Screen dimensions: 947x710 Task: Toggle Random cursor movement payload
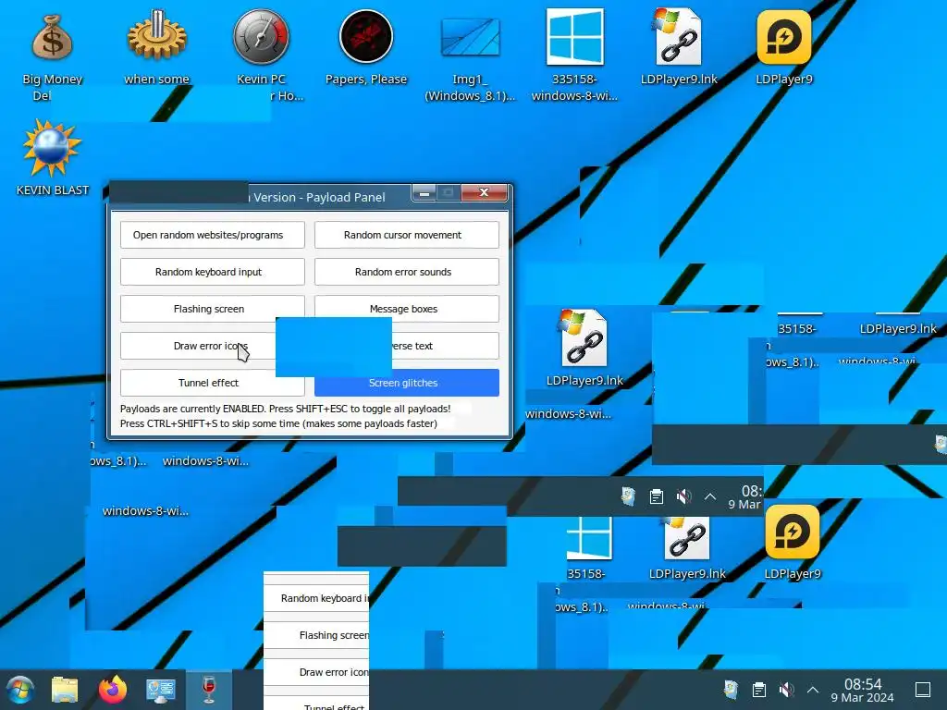point(407,235)
